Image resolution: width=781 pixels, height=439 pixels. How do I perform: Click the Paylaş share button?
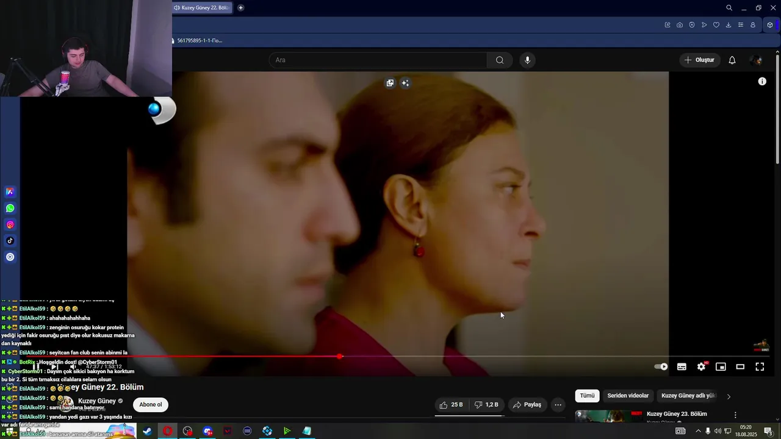pos(527,405)
